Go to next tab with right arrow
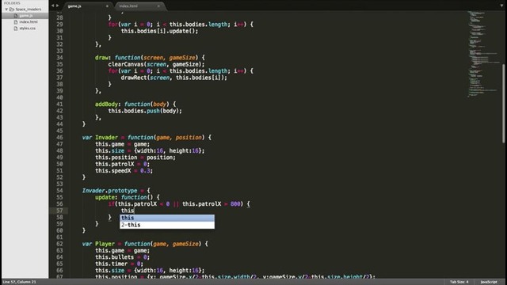This screenshot has height=285, width=507. pyautogui.click(x=58, y=6)
